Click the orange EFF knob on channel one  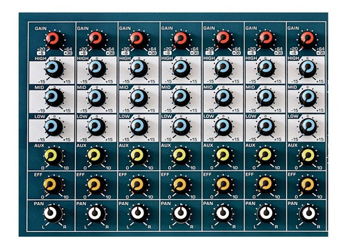pos(53,185)
